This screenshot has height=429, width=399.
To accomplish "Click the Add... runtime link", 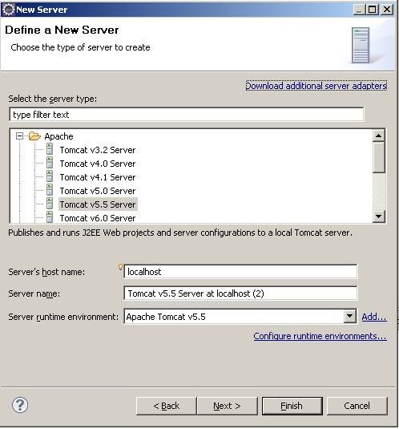I will pos(374,317).
